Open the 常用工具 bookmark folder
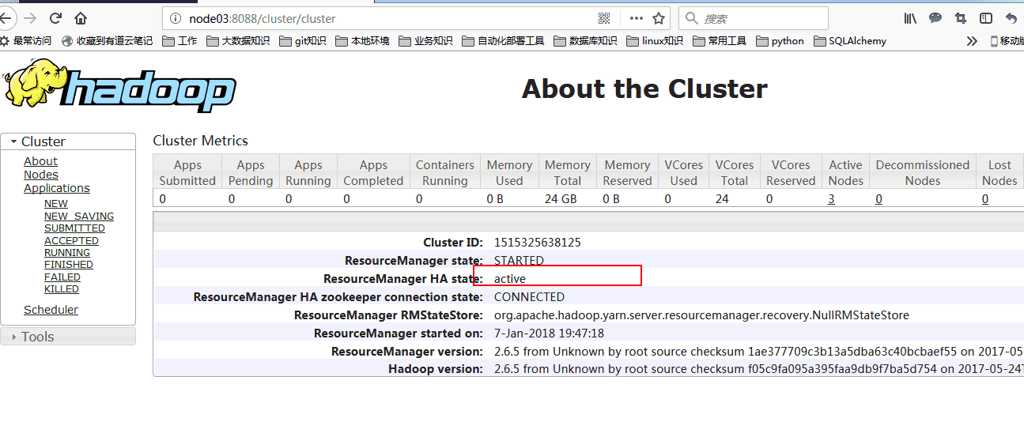 [720, 41]
